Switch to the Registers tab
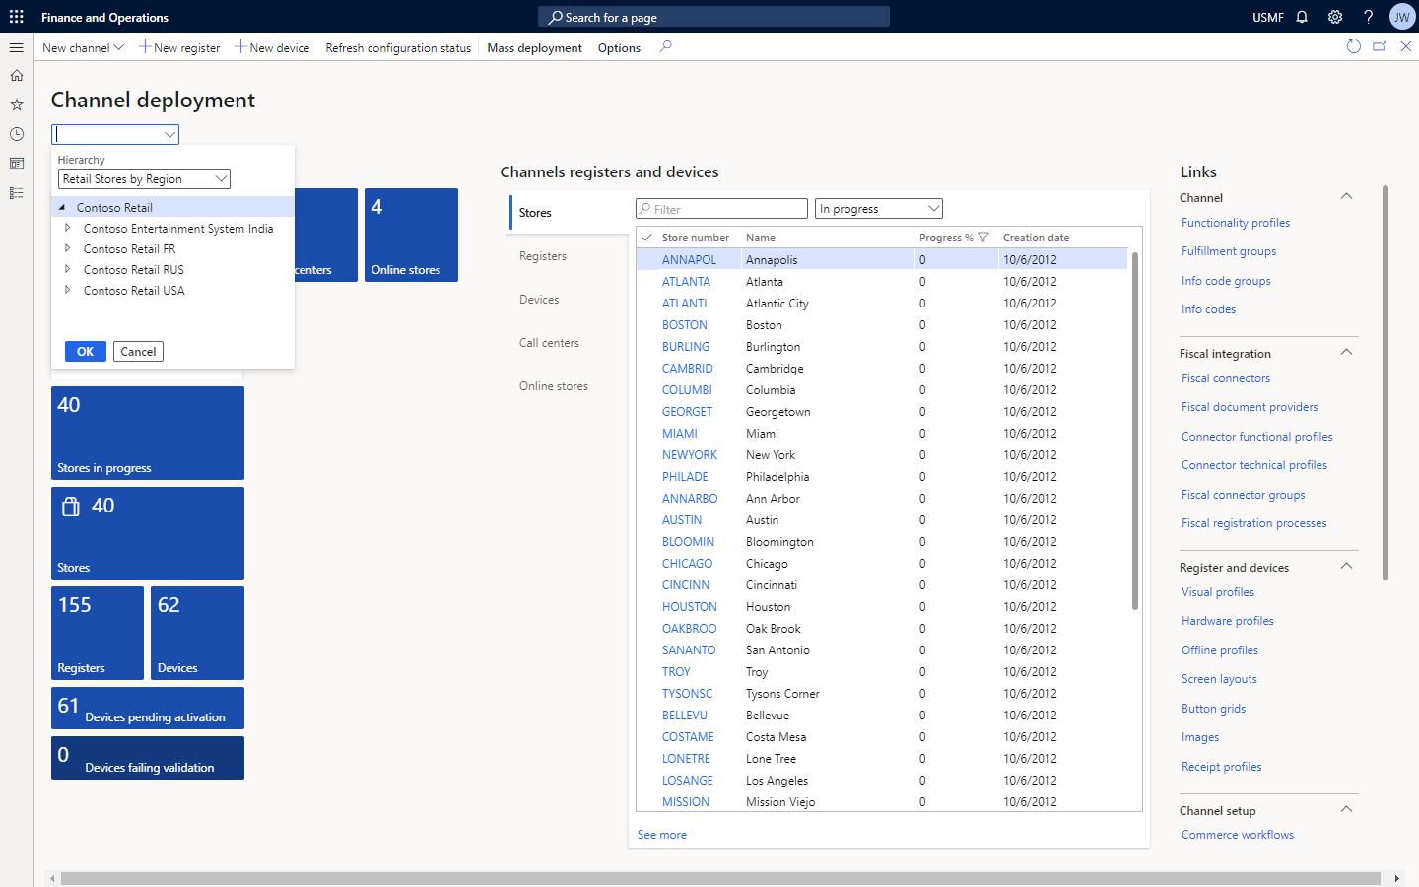1419x887 pixels. point(543,256)
